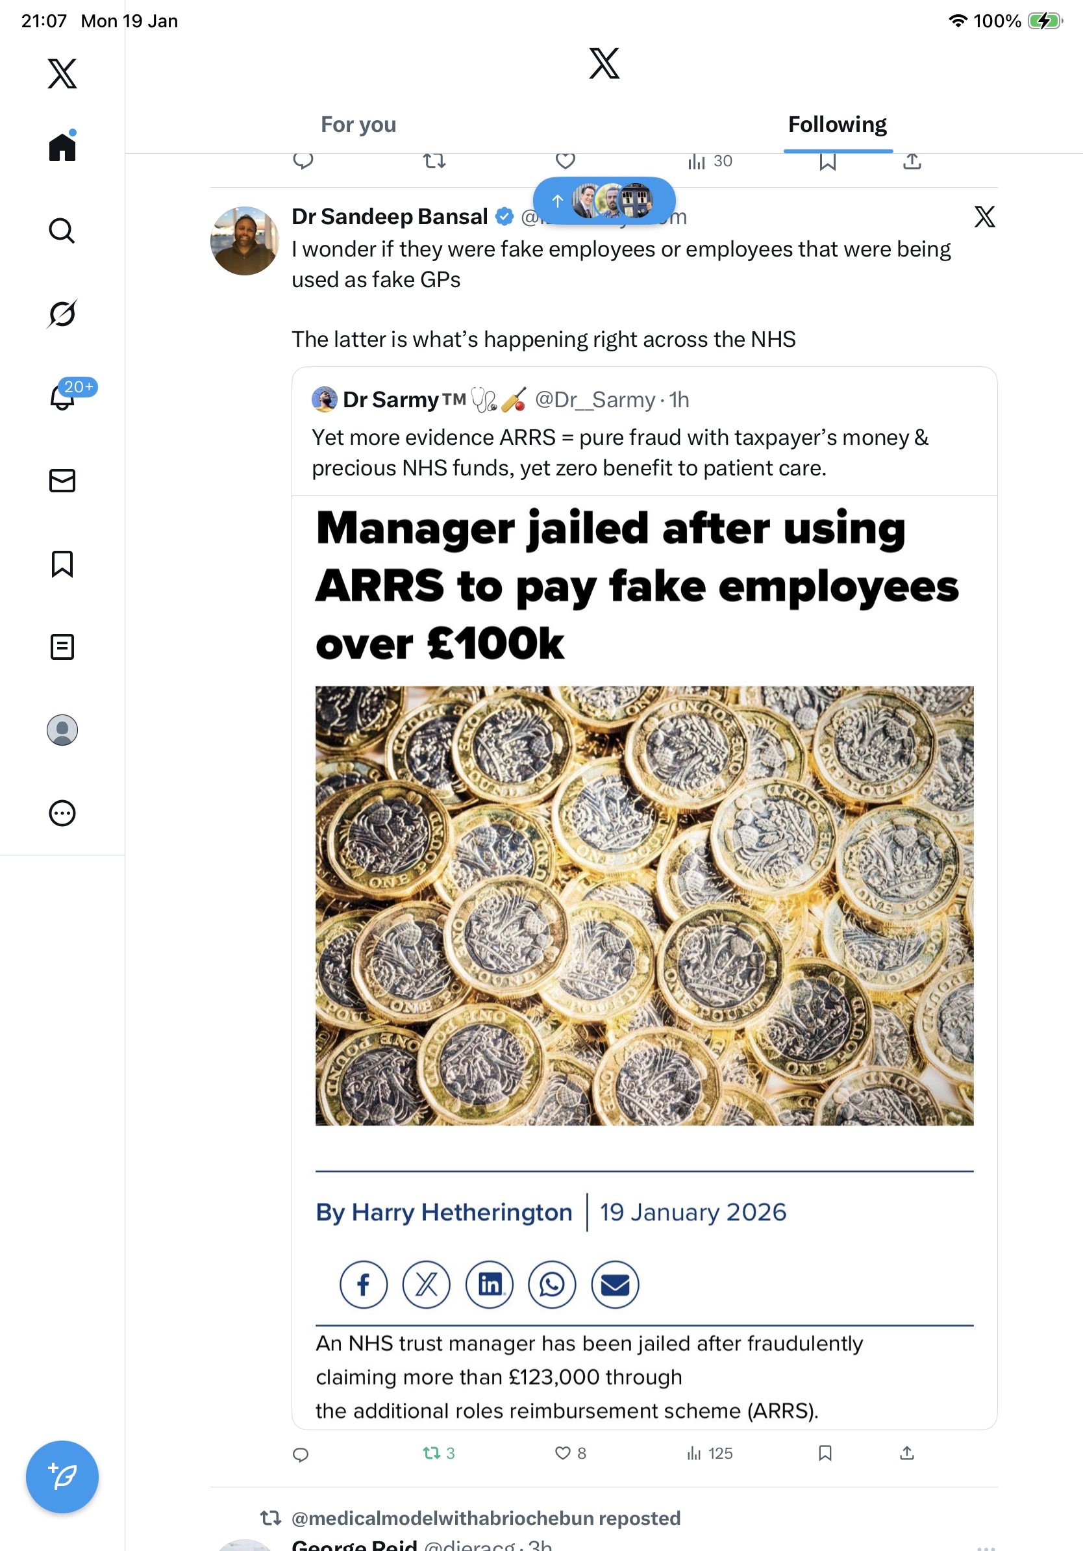Screen dimensions: 1083x1551
Task: Open Bookmarks in the sidebar
Action: point(62,564)
